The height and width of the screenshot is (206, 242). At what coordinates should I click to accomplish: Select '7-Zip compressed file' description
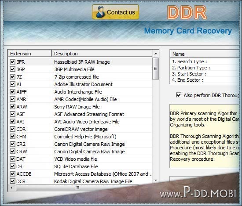(77, 77)
